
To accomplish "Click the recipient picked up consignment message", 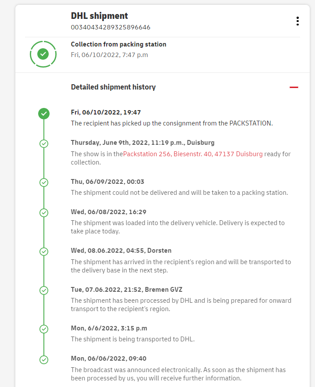I will [172, 123].
